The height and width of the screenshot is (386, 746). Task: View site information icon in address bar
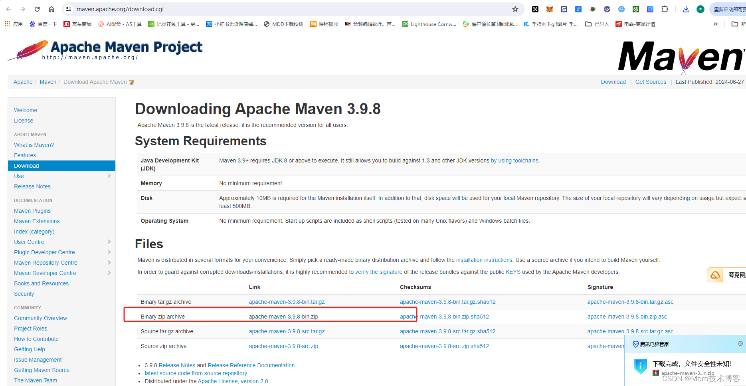click(69, 9)
